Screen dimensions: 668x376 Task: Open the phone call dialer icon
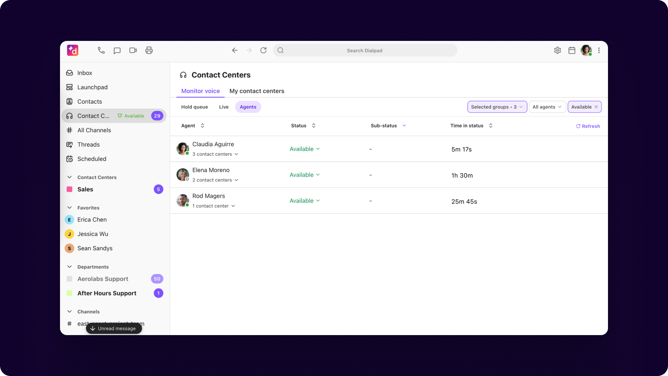(x=101, y=50)
